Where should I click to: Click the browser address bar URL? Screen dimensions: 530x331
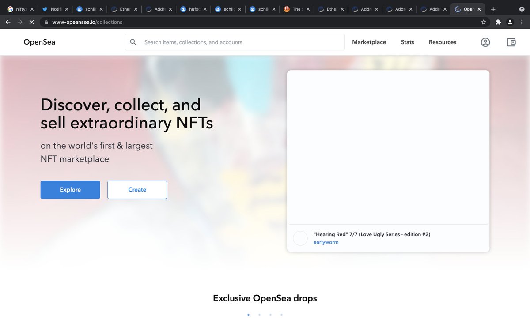[x=87, y=22]
